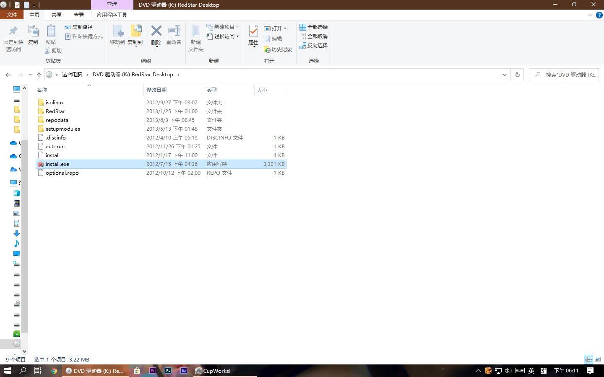The image size is (604, 377).
Task: Switch to the Share ribbon tab
Action: [57, 15]
